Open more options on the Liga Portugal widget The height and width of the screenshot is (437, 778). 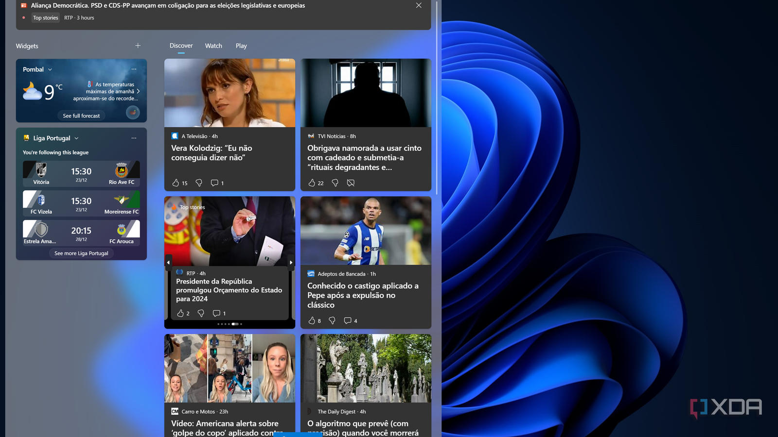[x=134, y=137]
